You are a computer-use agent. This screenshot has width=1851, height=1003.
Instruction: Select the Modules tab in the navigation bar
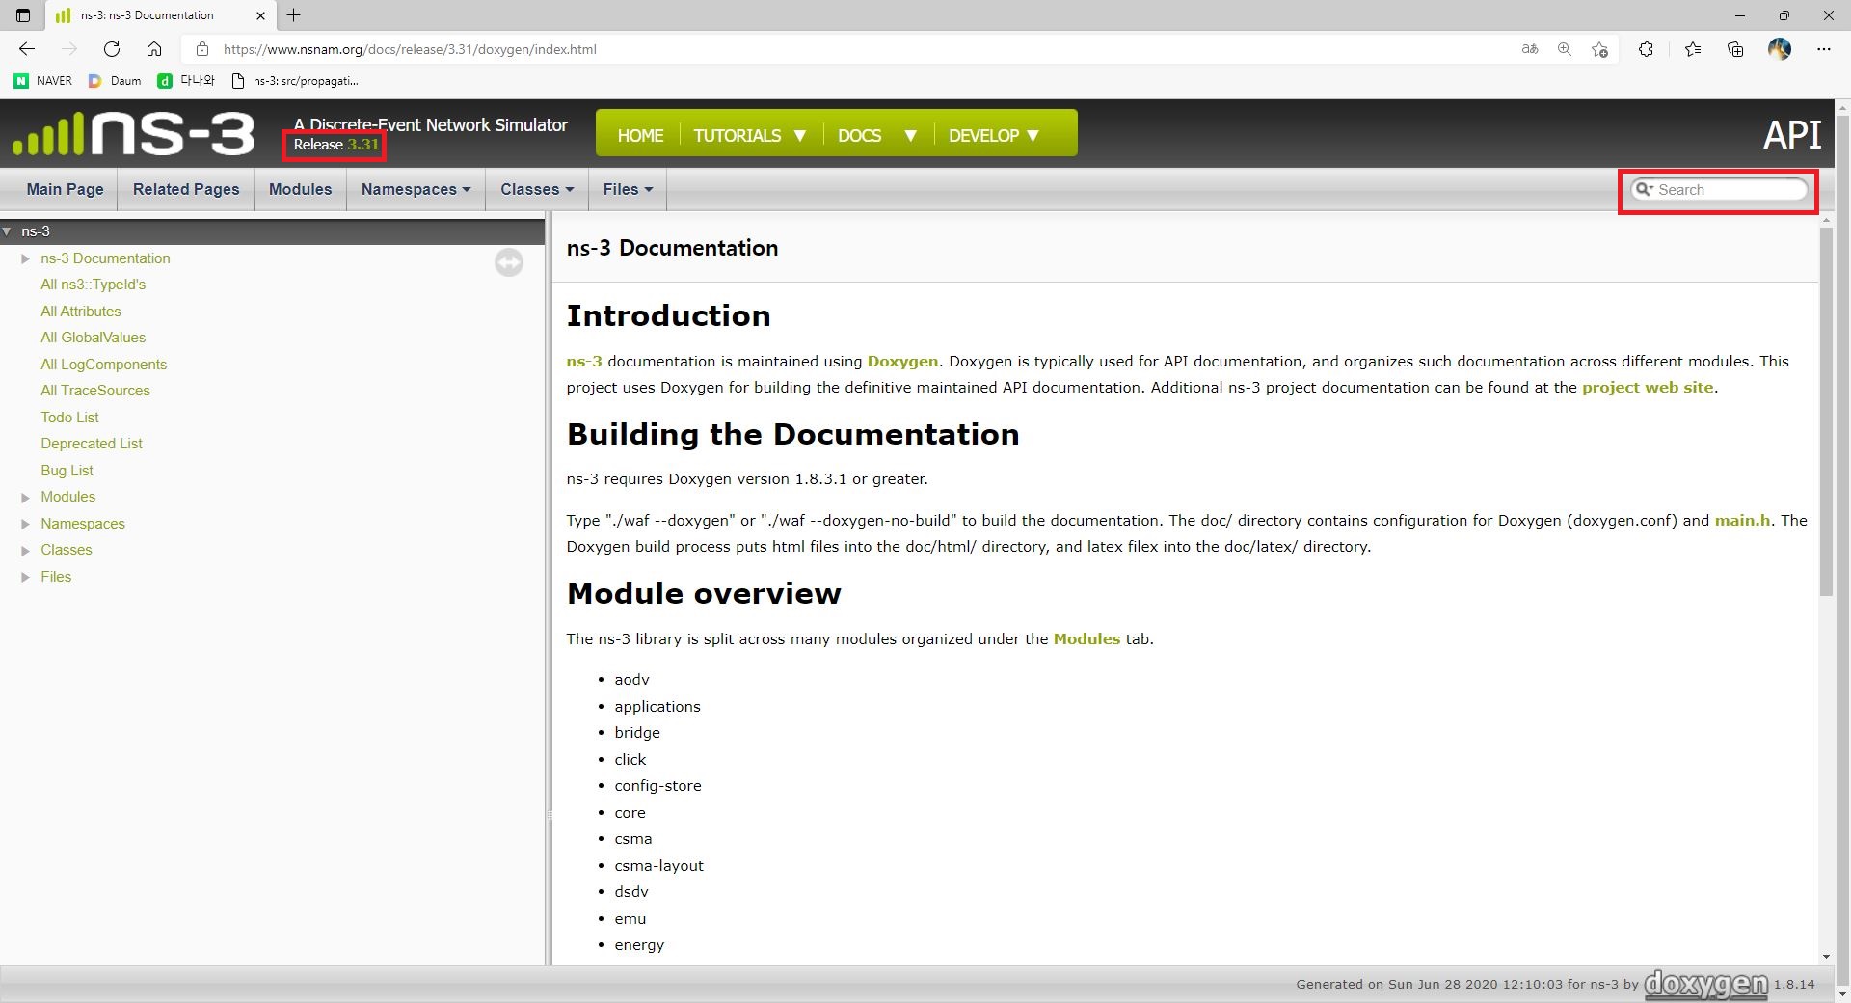tap(300, 189)
